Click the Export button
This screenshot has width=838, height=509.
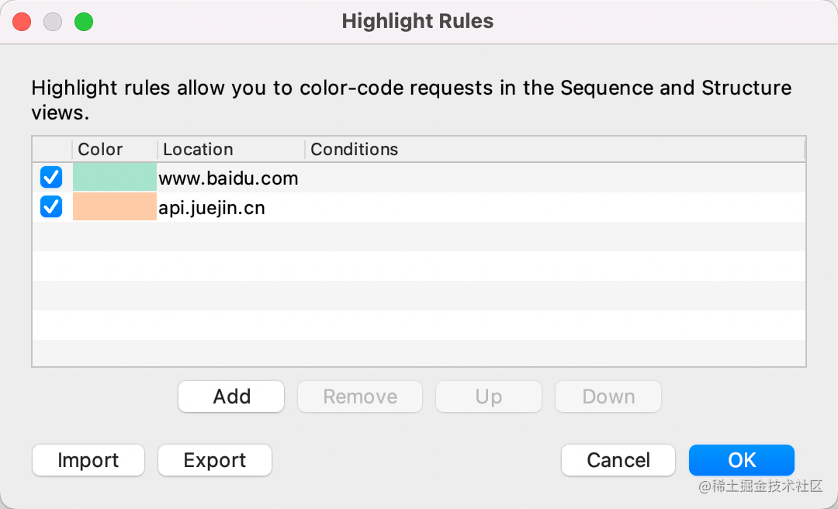coord(215,460)
